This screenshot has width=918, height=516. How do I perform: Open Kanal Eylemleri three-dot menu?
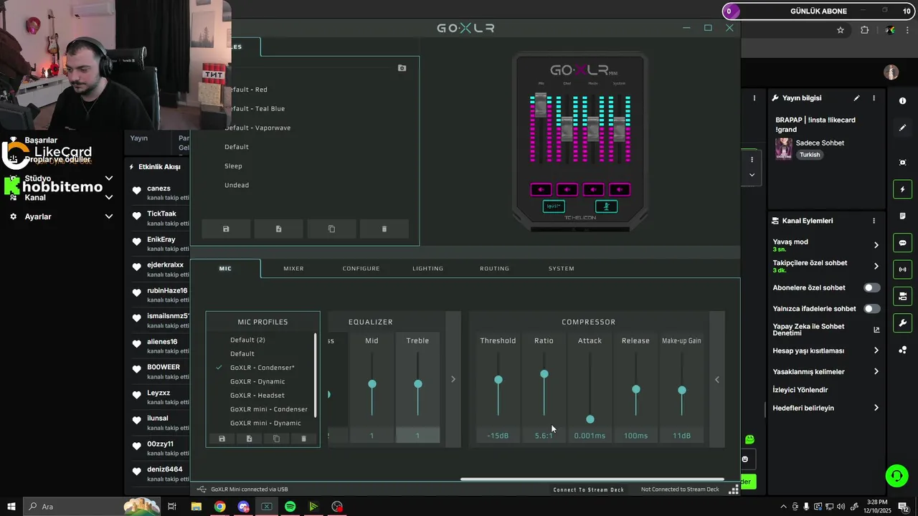tap(874, 221)
